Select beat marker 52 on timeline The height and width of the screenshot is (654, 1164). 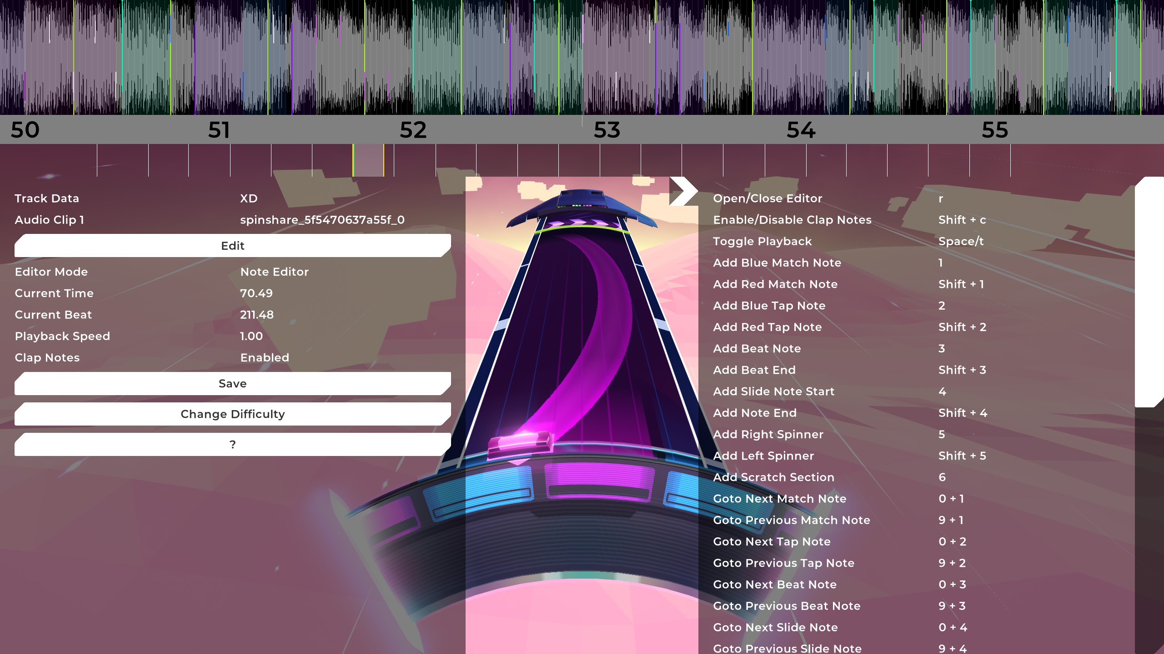[413, 130]
